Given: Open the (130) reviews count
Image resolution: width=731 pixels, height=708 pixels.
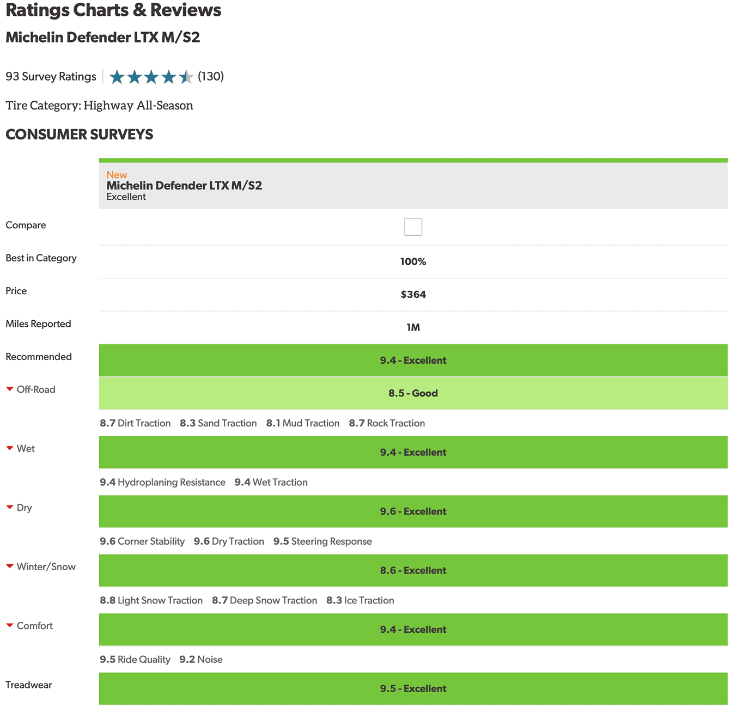Looking at the screenshot, I should click(x=211, y=76).
